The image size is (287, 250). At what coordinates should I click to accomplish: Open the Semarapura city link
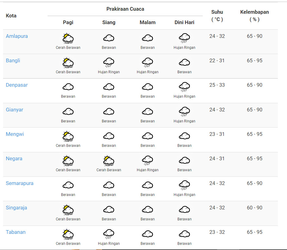[20, 183]
